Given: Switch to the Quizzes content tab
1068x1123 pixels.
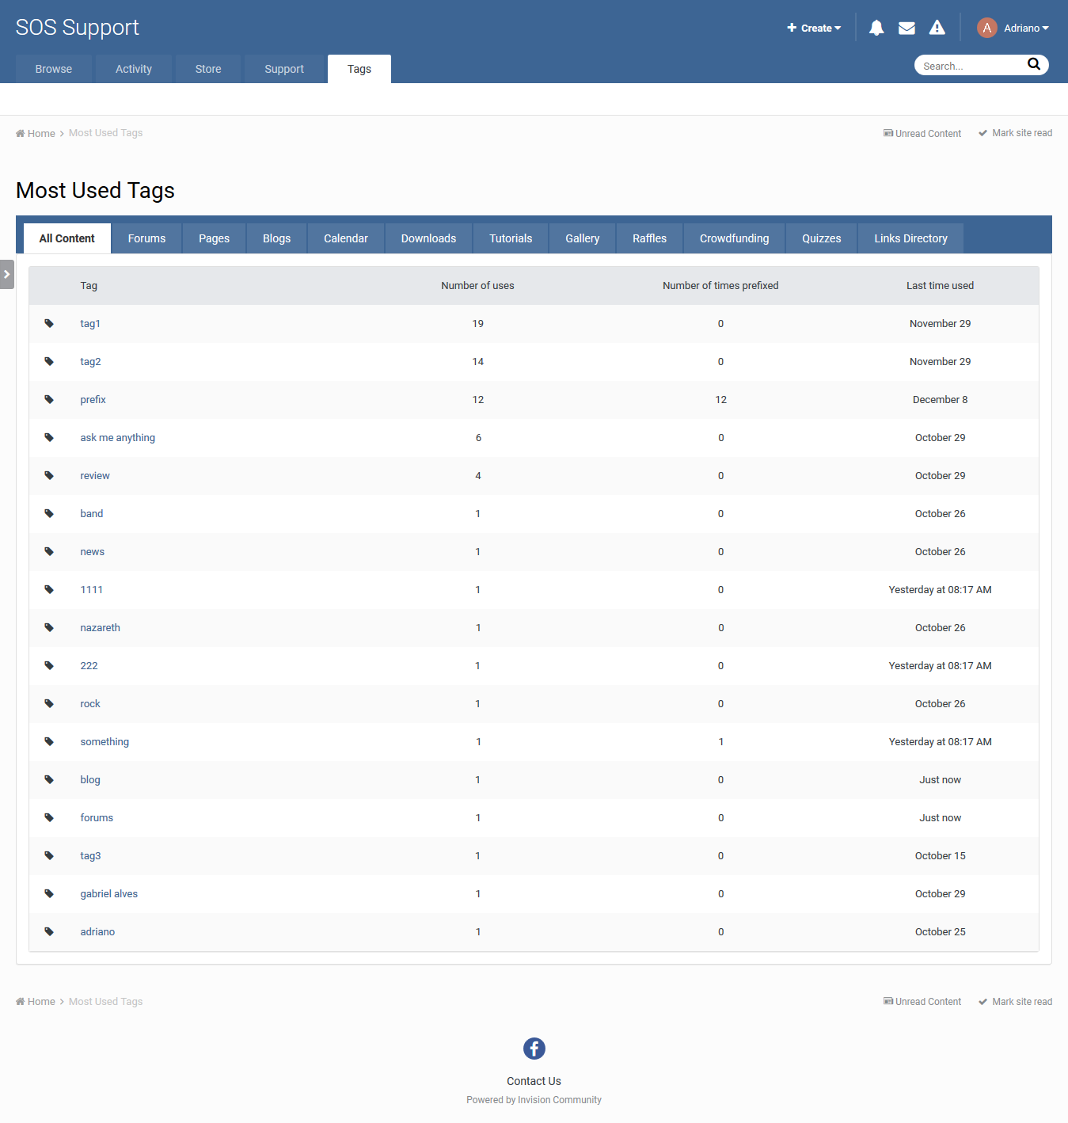Looking at the screenshot, I should (821, 238).
